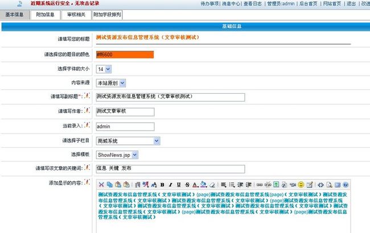The height and width of the screenshot is (233, 370).
Task: Click the pencil icon beside the author label
Action: coord(87,110)
